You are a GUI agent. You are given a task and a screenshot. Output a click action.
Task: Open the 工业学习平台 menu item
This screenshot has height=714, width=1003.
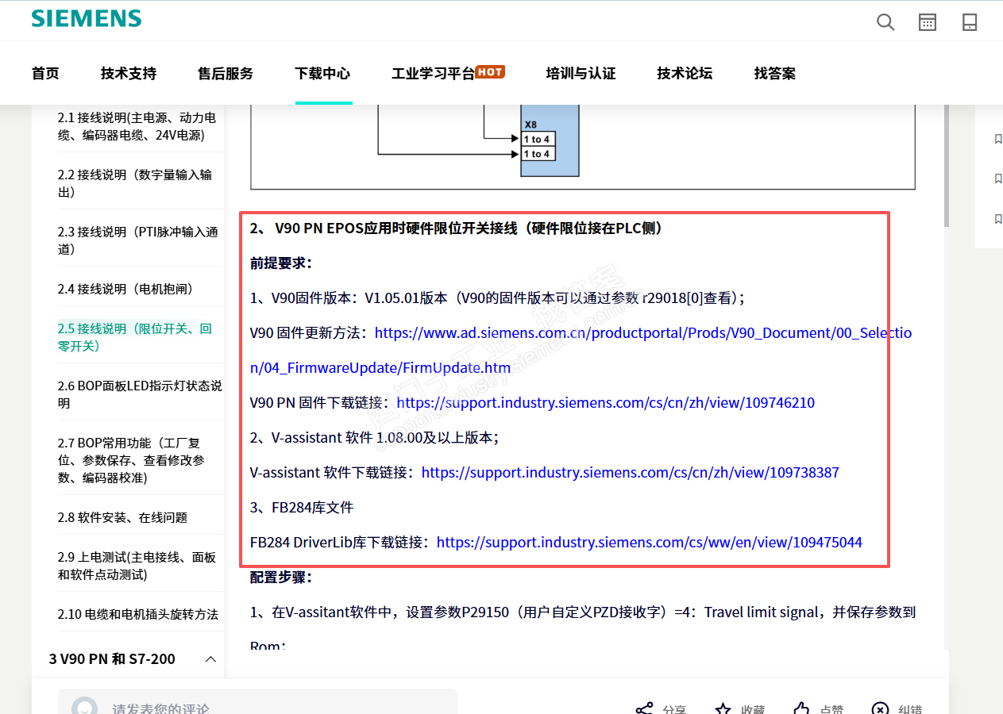433,74
